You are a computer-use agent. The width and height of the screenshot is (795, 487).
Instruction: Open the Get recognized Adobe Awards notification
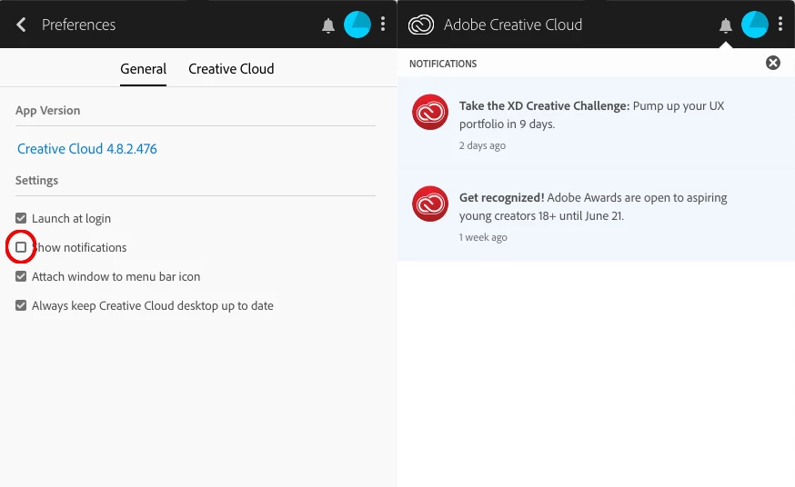click(x=597, y=214)
